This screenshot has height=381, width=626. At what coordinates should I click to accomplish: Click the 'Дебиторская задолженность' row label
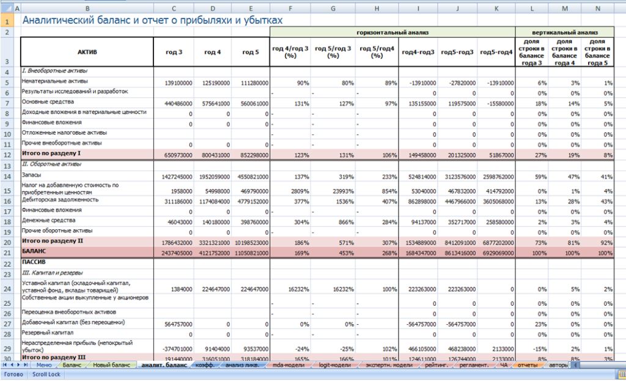click(x=60, y=200)
